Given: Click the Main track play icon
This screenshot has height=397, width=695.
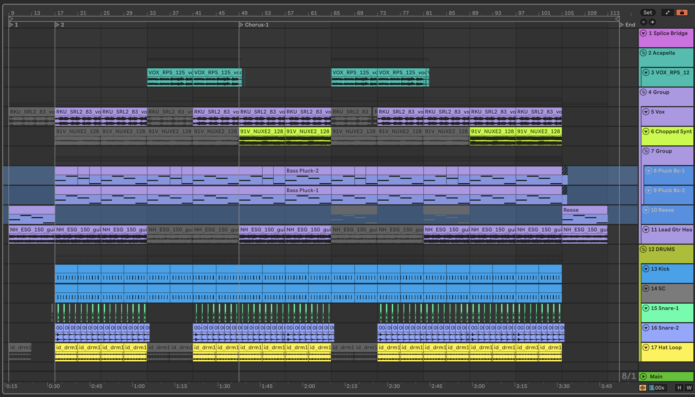Looking at the screenshot, I should click(x=643, y=377).
